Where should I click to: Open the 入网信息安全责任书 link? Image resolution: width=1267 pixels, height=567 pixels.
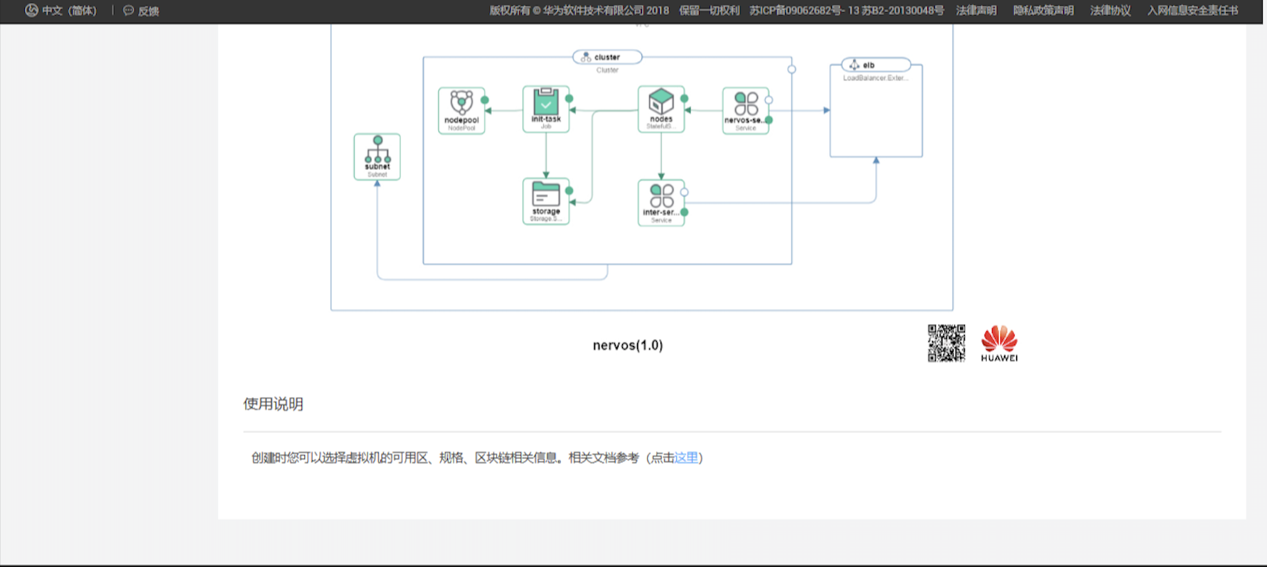(1192, 11)
